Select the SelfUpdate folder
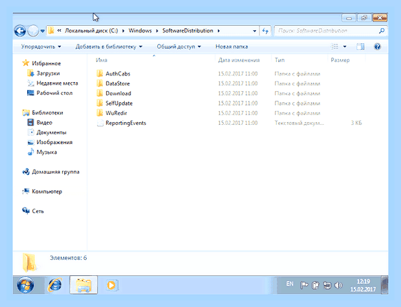401x307 pixels. (119, 103)
